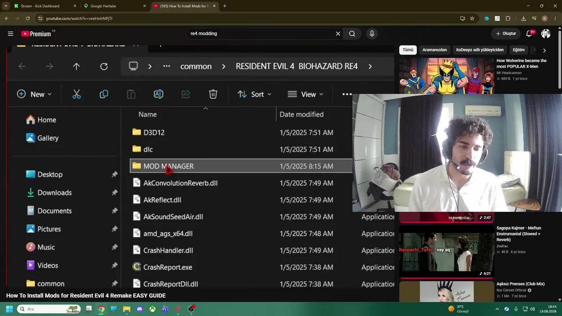The image size is (562, 316).
Task: Select the Aramanızdan filter chip
Action: [x=435, y=50]
